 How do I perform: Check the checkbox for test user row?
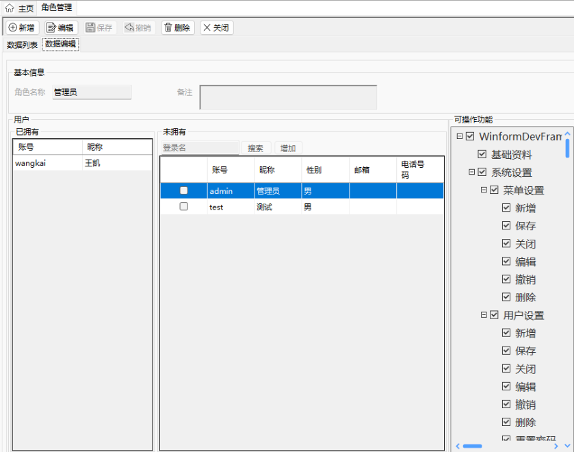(183, 207)
